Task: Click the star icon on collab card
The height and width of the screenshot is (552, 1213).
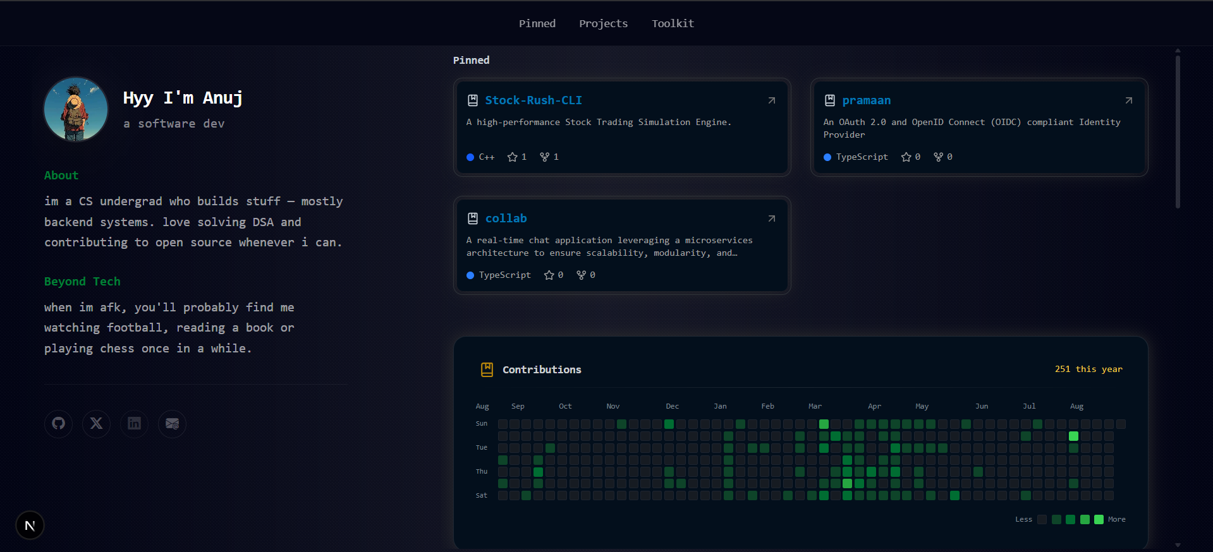Action: 549,275
